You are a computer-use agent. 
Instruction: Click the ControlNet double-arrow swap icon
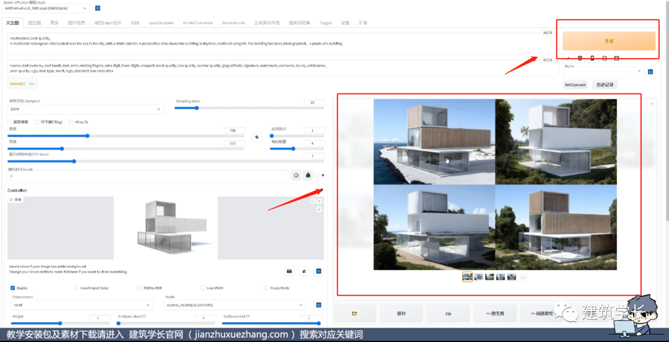pyautogui.click(x=304, y=271)
